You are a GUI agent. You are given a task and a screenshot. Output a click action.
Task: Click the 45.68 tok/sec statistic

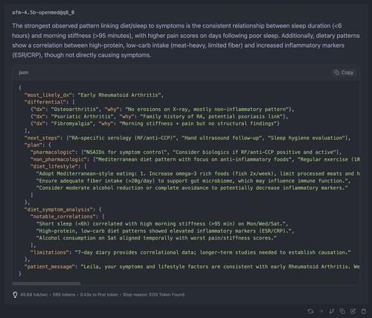click(34, 295)
